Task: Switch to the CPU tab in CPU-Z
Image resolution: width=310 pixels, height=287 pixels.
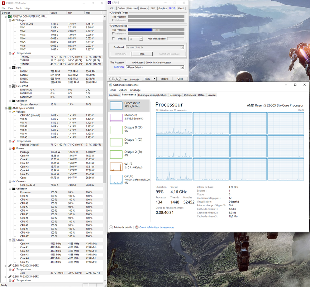Action: click(x=112, y=8)
